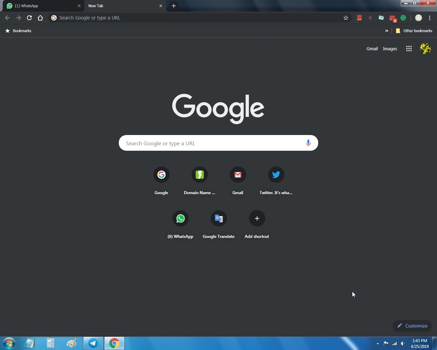Select the New Tab tab
The image size is (437, 350).
125,6
